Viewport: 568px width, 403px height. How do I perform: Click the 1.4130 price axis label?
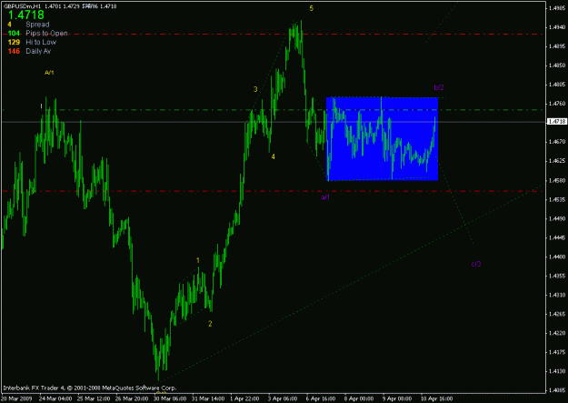coord(557,371)
